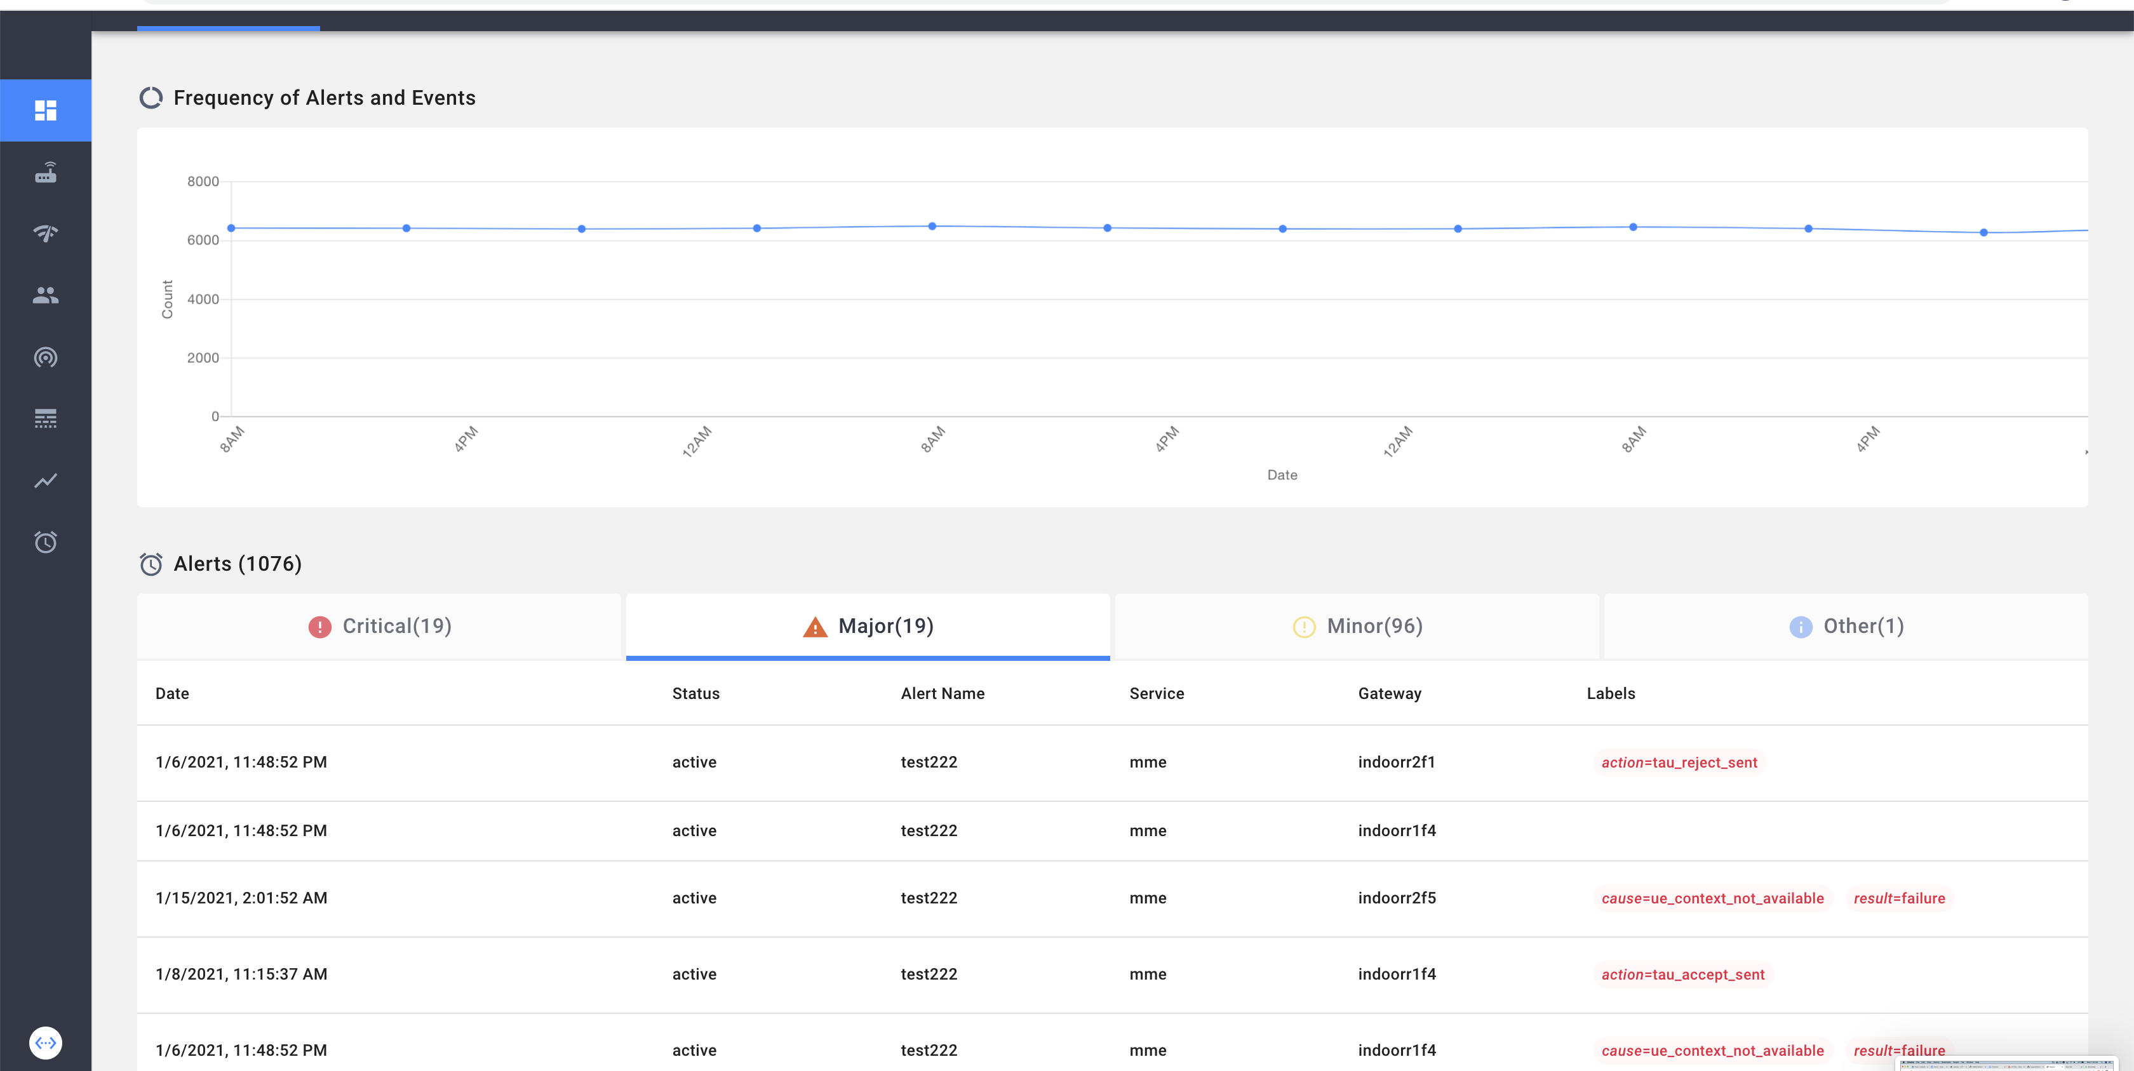Click the action=tau_accept_sent label chip

click(1682, 974)
